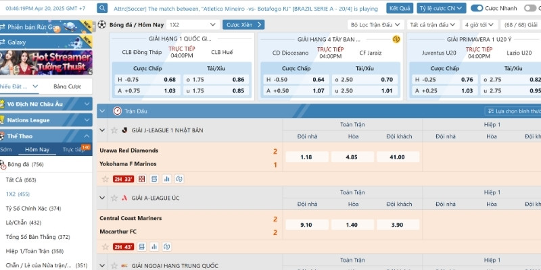Bet away odds 41.00 on Yokohama F Marinos
Viewport: 541px width, 270px height.
(x=398, y=157)
